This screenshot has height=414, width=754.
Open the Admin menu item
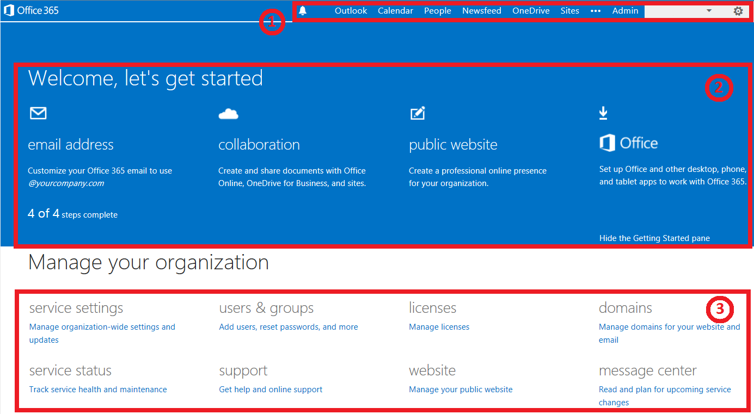(625, 11)
